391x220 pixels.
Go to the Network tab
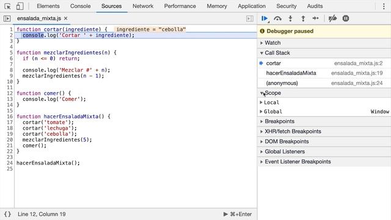pos(143,6)
